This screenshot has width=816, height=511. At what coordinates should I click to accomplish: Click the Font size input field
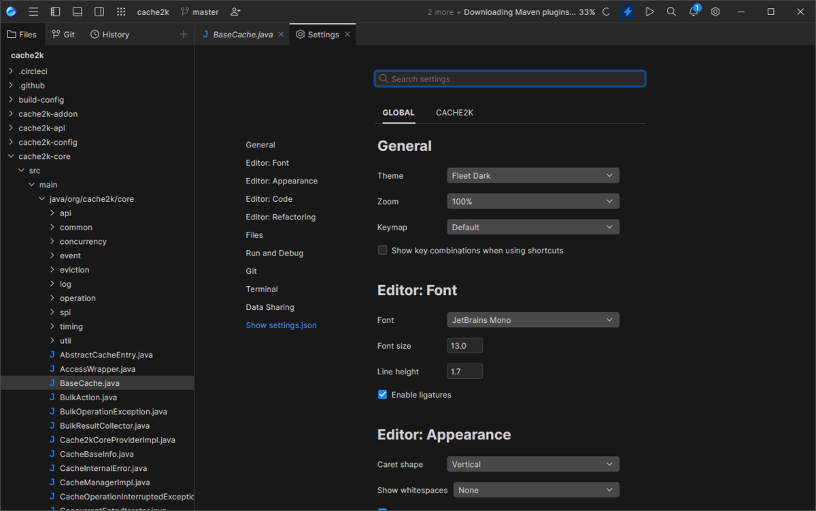(x=465, y=346)
